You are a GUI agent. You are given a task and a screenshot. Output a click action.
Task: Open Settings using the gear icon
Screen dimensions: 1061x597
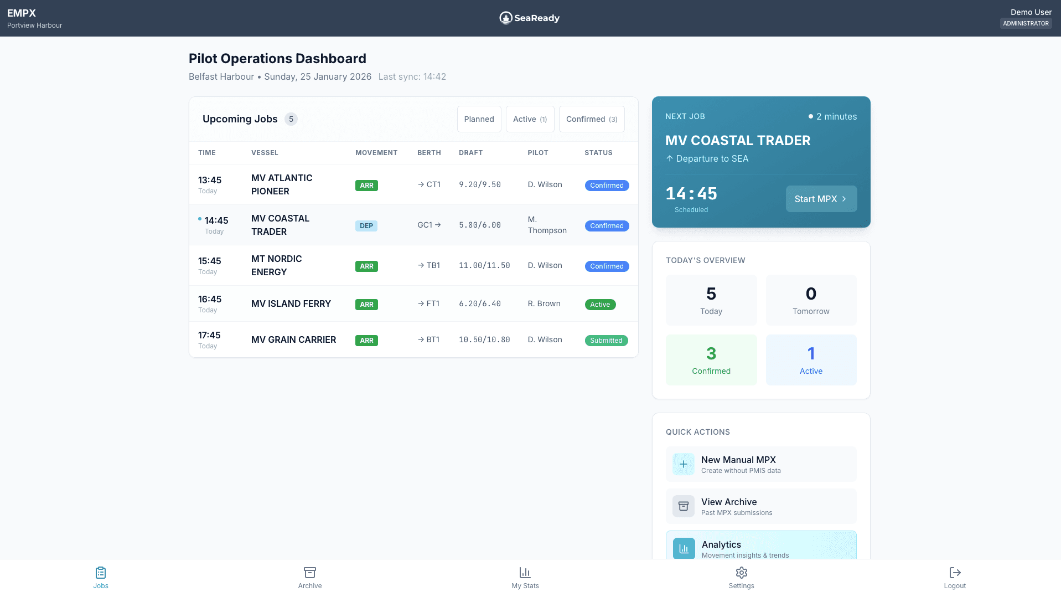[x=741, y=573]
